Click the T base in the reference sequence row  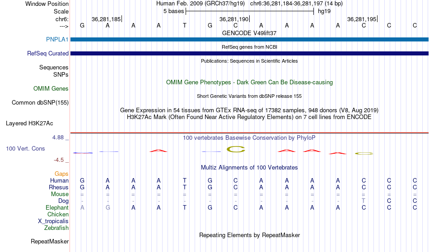click(185, 25)
